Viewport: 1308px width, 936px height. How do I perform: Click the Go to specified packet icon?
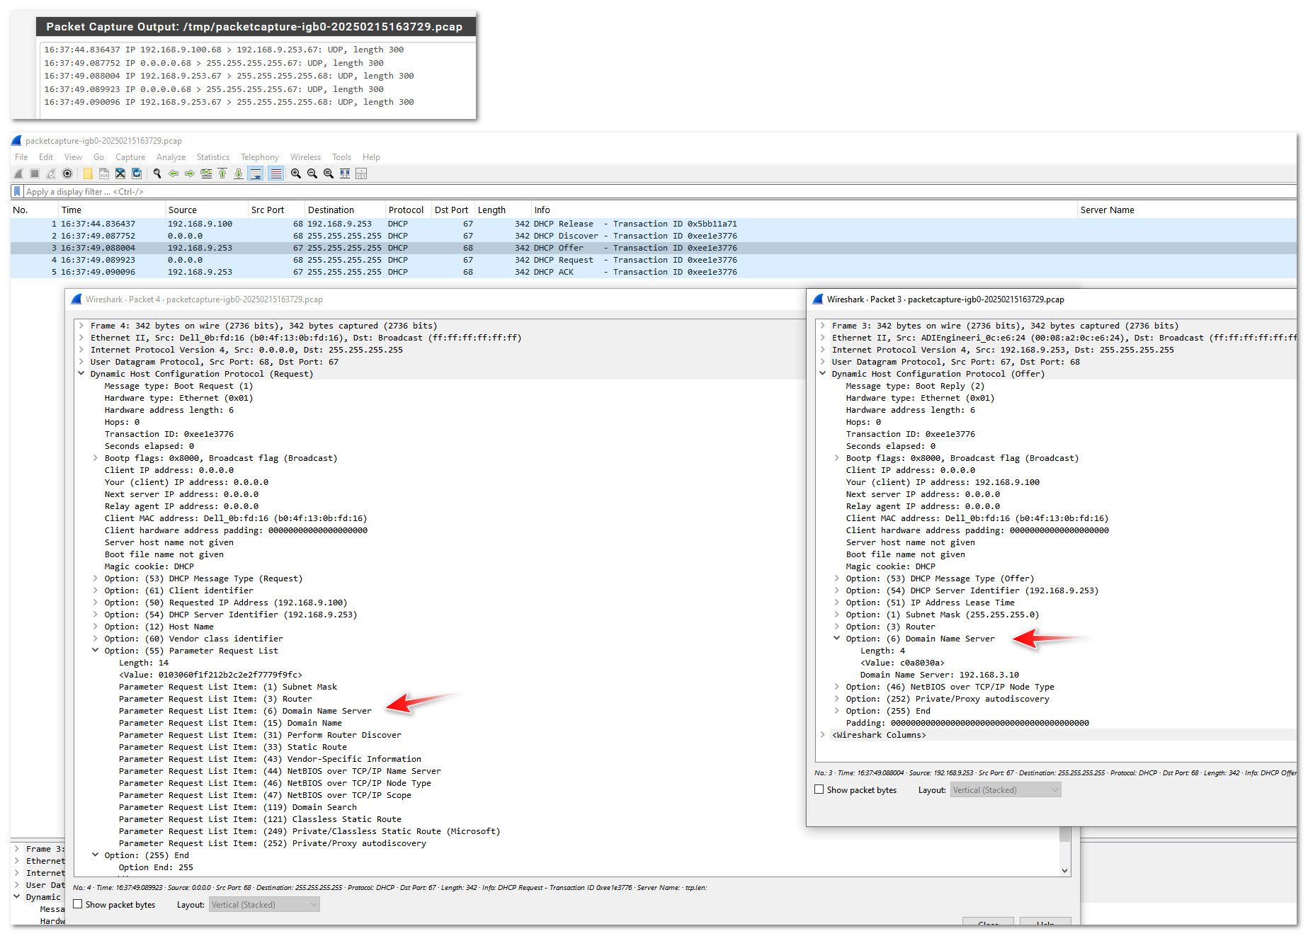pos(206,173)
